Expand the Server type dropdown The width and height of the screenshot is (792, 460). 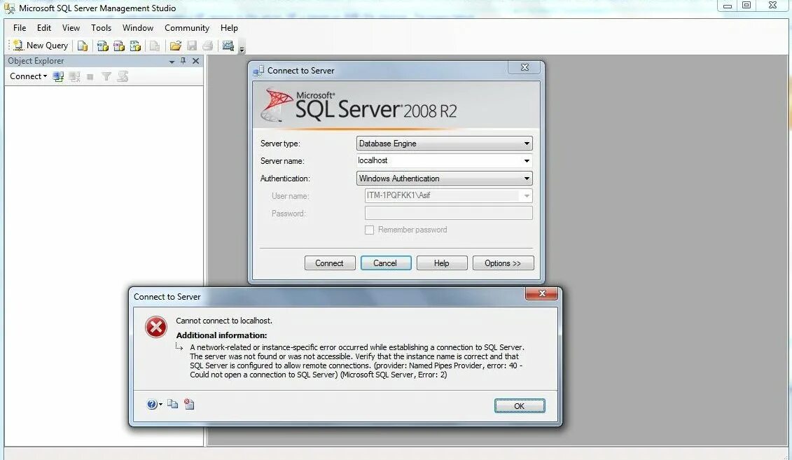pos(527,144)
